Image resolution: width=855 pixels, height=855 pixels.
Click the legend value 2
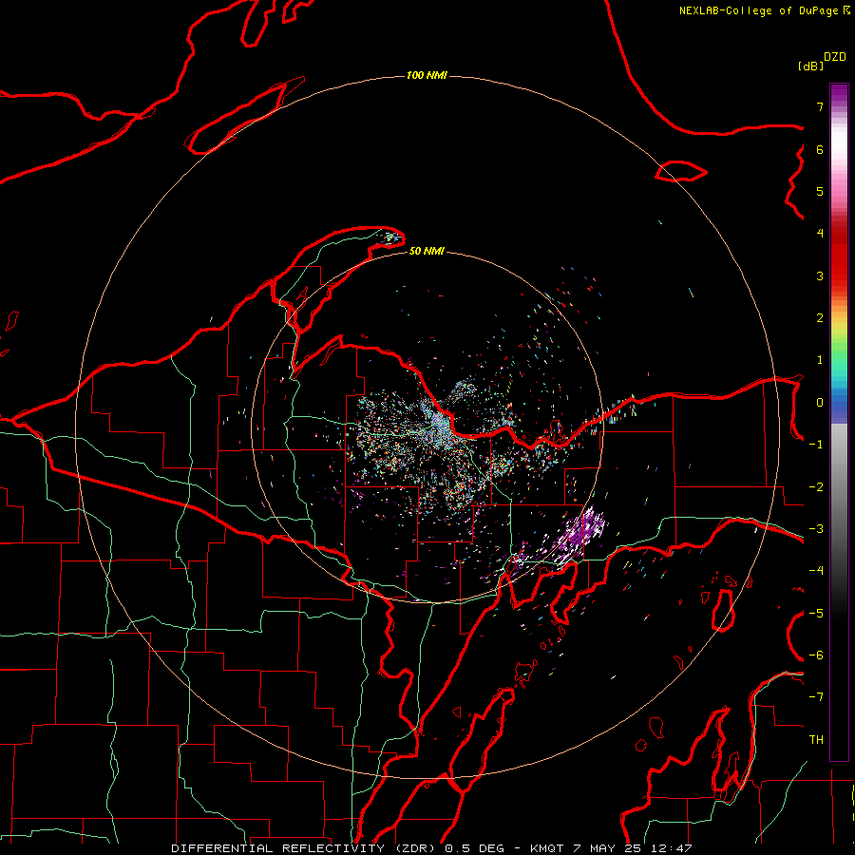pyautogui.click(x=820, y=318)
